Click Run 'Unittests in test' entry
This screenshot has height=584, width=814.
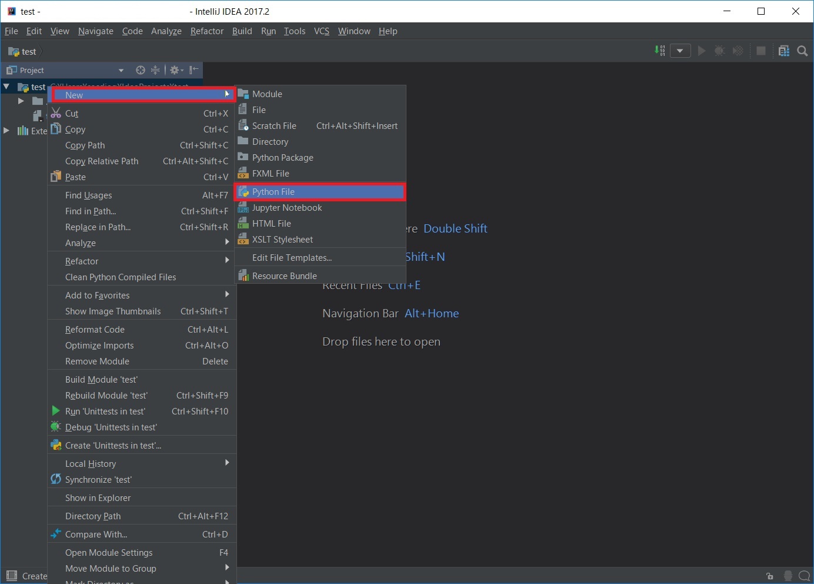[105, 412]
